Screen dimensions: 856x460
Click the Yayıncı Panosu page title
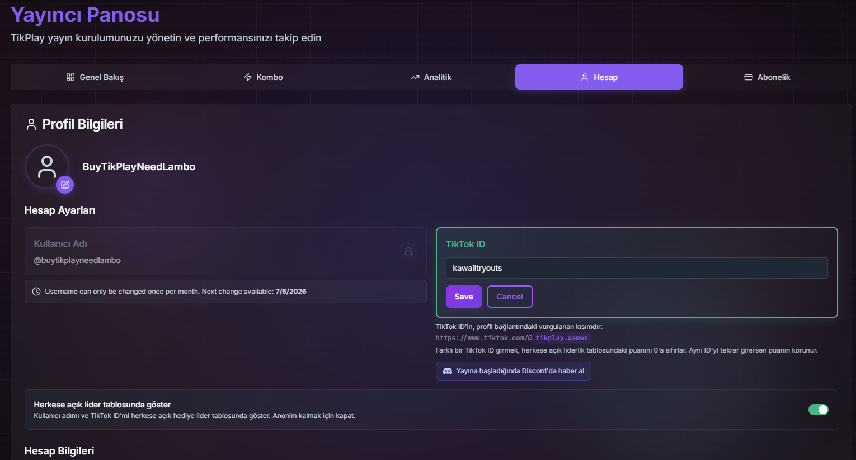coord(85,15)
